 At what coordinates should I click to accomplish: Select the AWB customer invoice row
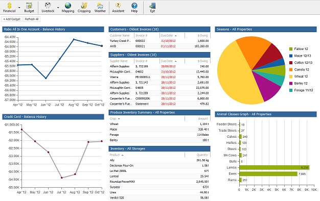tap(159, 46)
